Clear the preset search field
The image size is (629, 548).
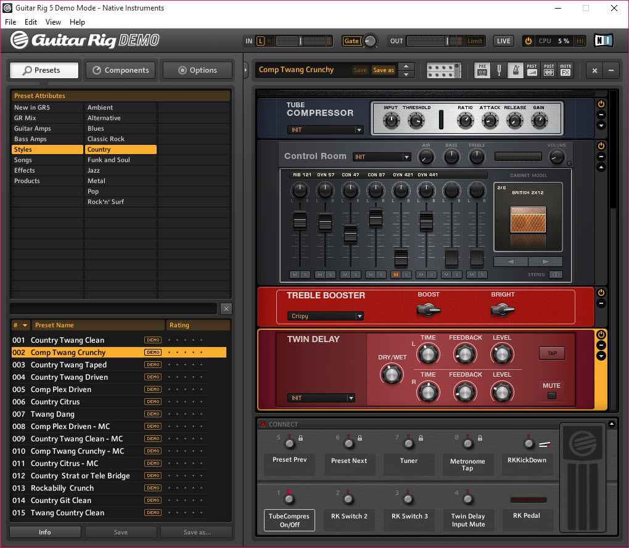tap(226, 309)
